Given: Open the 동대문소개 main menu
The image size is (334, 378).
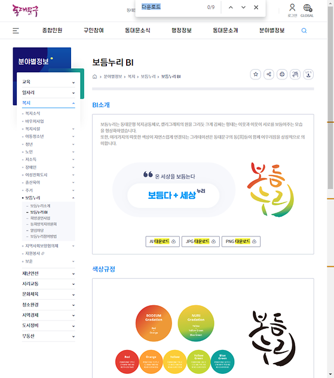Looking at the screenshot, I should point(225,30).
